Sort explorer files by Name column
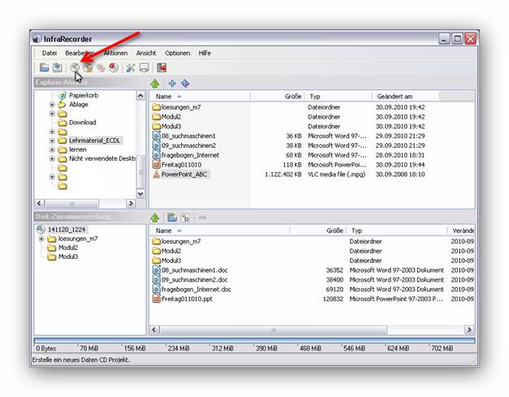This screenshot has width=509, height=397. (x=200, y=97)
